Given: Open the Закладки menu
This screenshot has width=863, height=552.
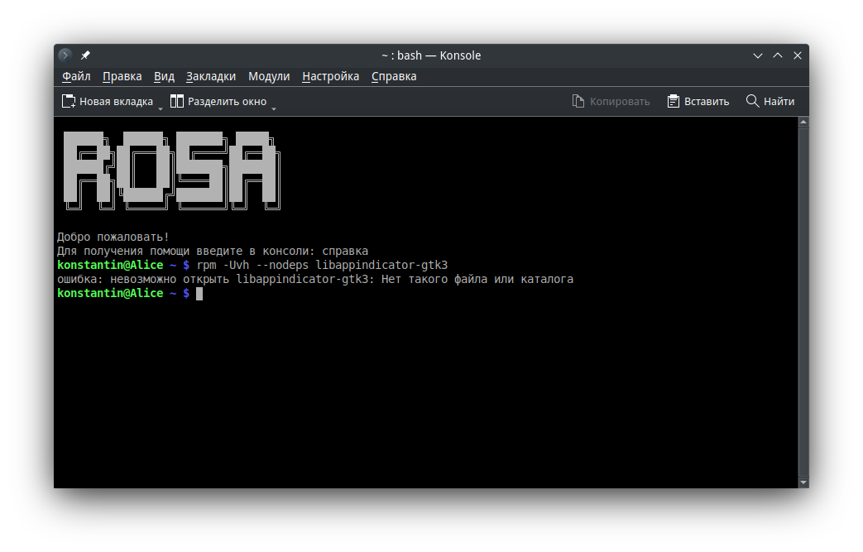Looking at the screenshot, I should 211,76.
